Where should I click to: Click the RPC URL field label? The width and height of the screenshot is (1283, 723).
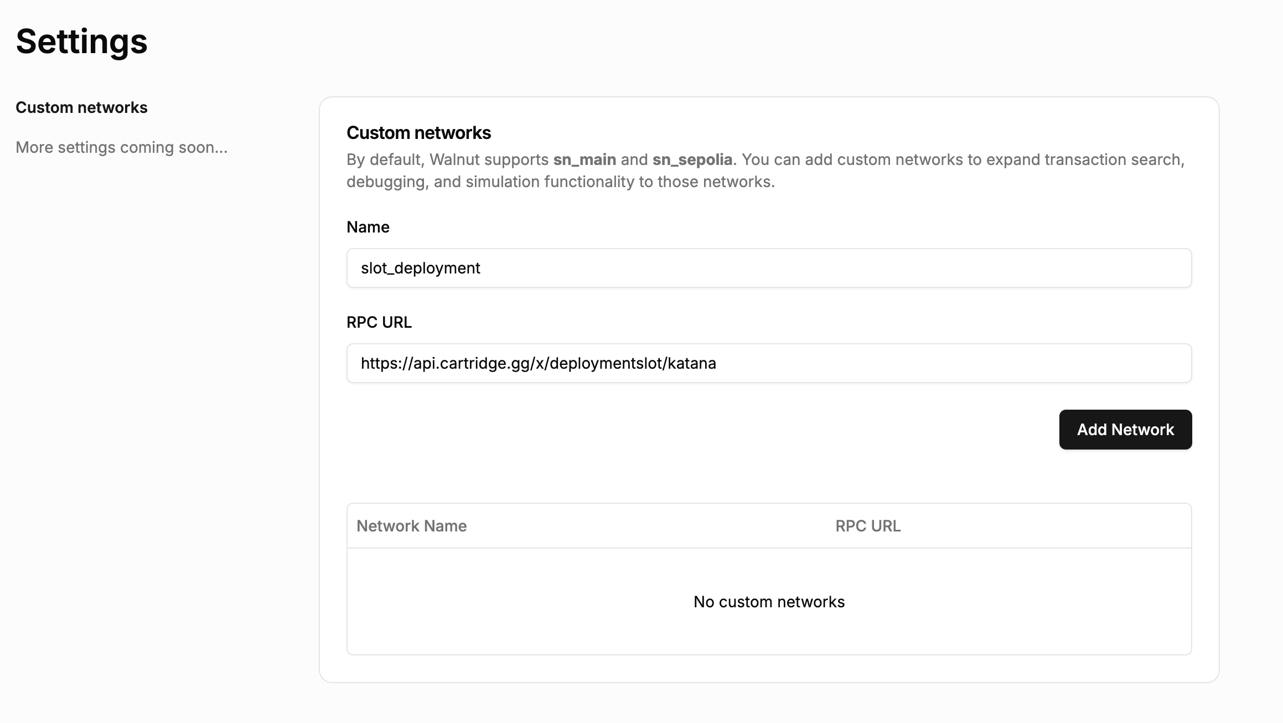[x=379, y=322]
